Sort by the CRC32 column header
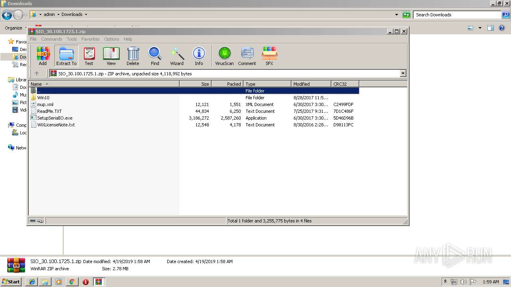This screenshot has width=511, height=287. (345, 84)
